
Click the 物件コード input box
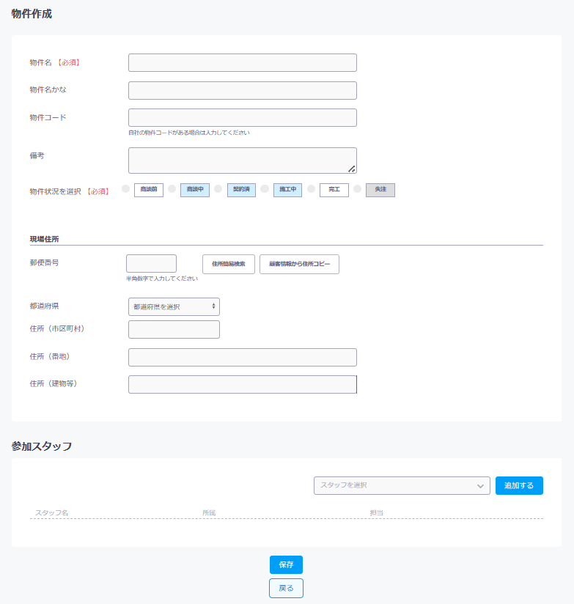pos(243,117)
